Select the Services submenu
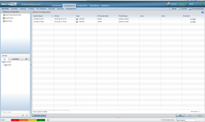 pos(61,9)
